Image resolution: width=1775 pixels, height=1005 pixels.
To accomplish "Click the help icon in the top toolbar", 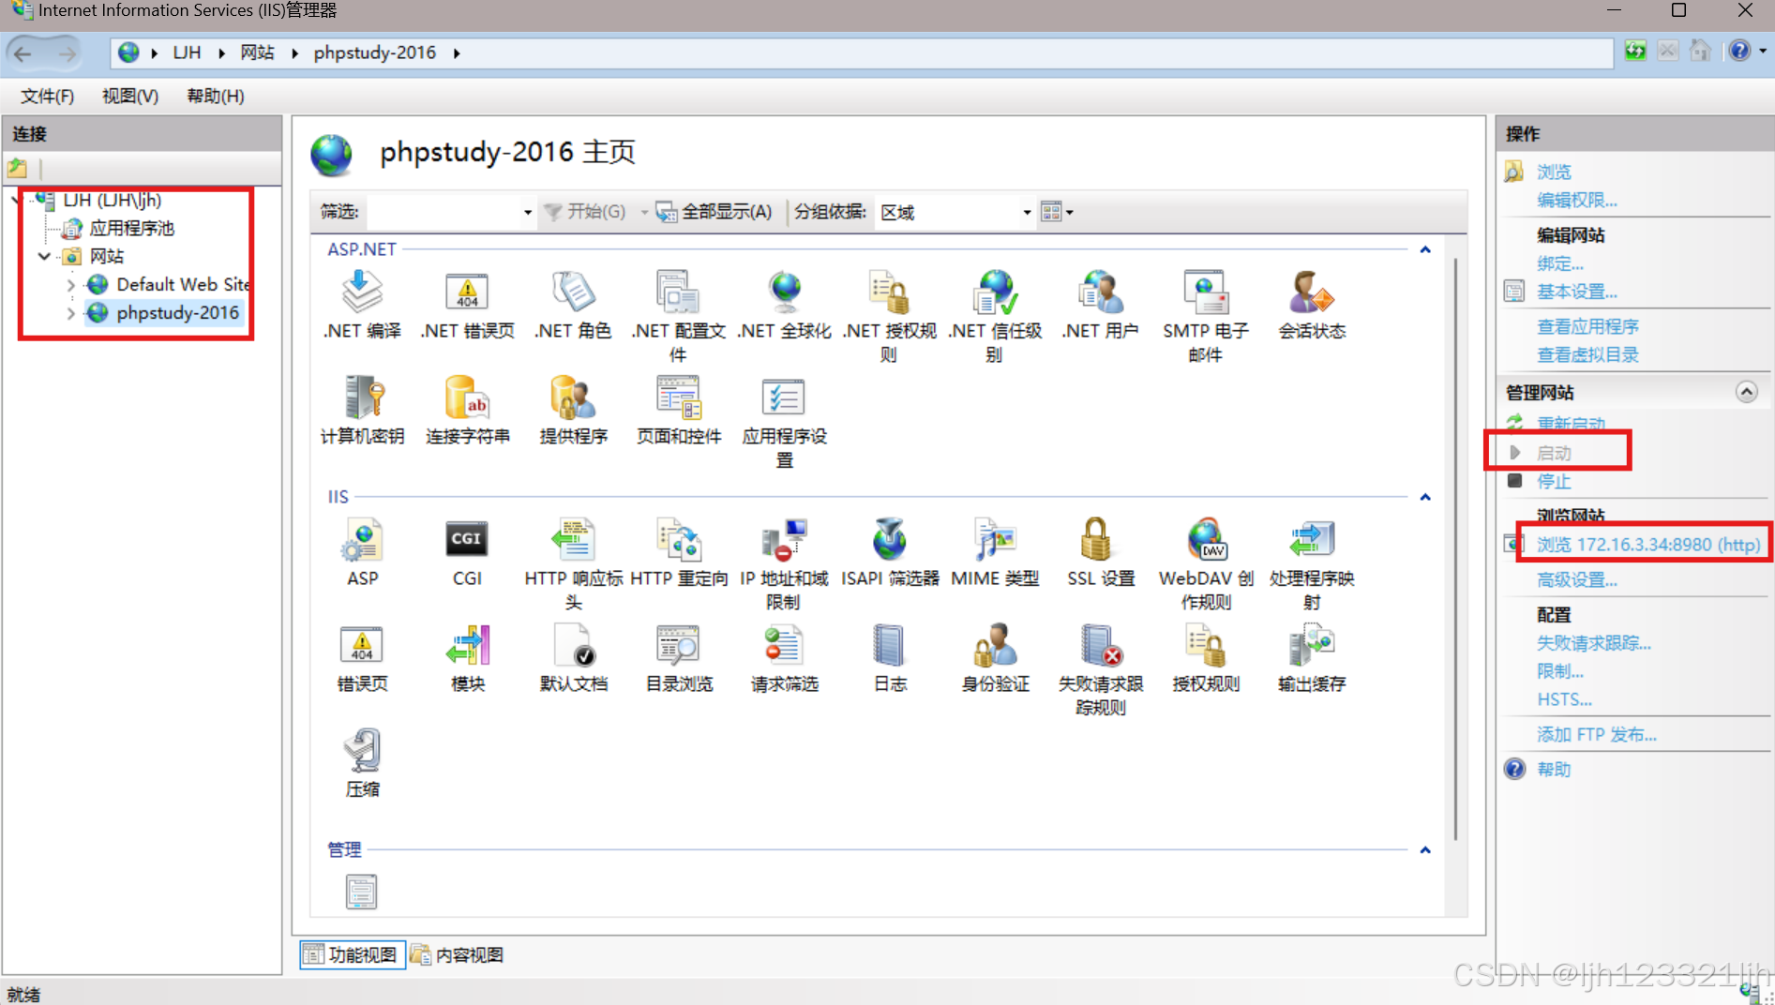I will (1738, 51).
